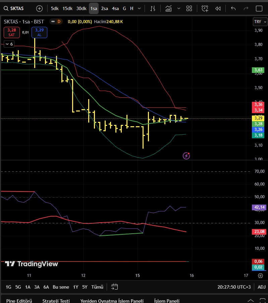Click the Hacim 240,88 K volume readout

tap(108, 22)
